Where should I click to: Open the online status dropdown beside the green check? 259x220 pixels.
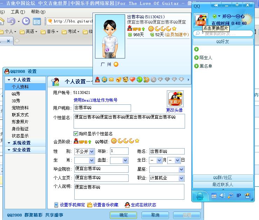(x=219, y=16)
